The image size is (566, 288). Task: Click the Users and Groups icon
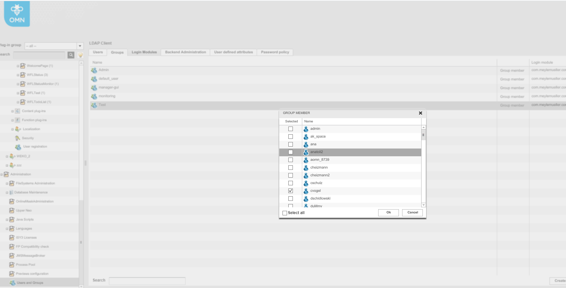tap(12, 283)
